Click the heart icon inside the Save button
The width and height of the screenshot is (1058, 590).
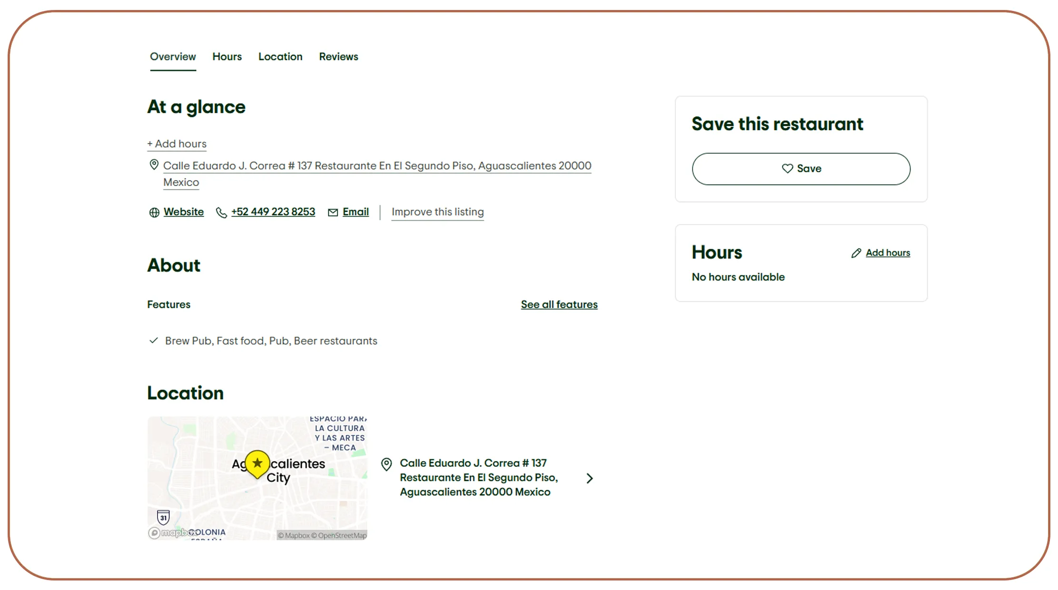[x=787, y=168]
